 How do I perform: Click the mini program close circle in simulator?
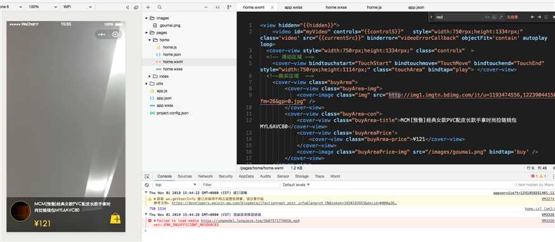pyautogui.click(x=115, y=34)
